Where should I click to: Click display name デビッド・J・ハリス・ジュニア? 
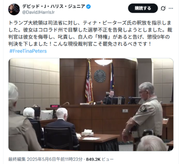pyautogui.click(x=54, y=7)
